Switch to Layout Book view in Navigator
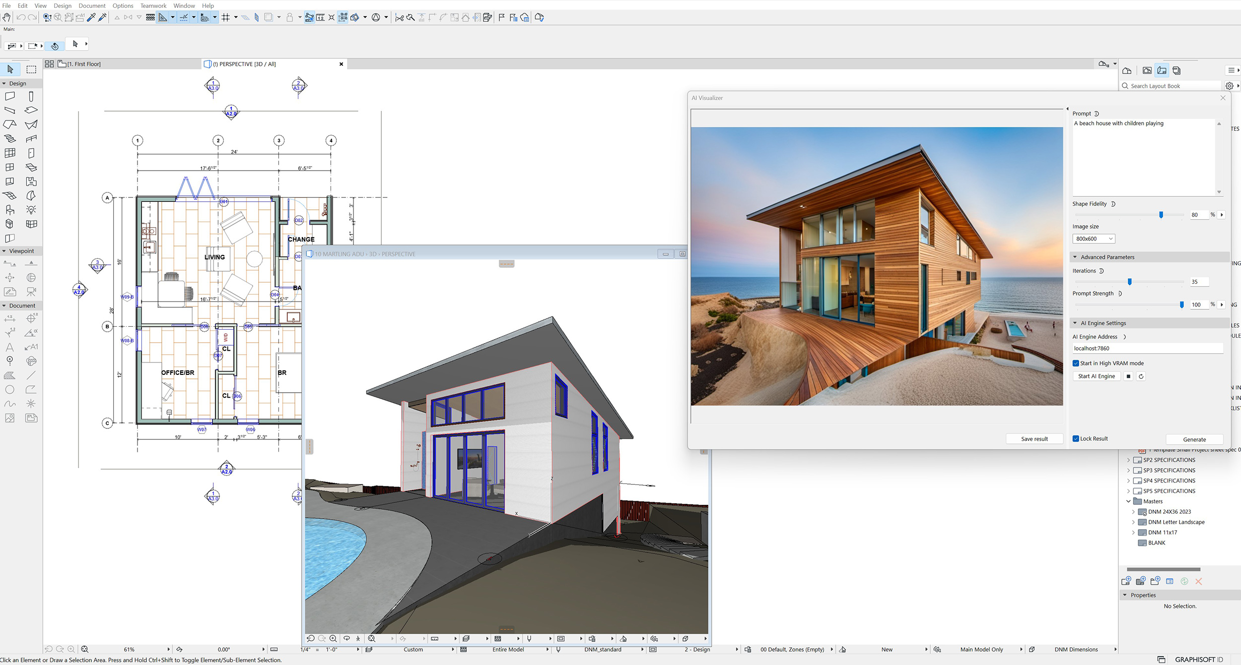1241x665 pixels. [x=1162, y=70]
